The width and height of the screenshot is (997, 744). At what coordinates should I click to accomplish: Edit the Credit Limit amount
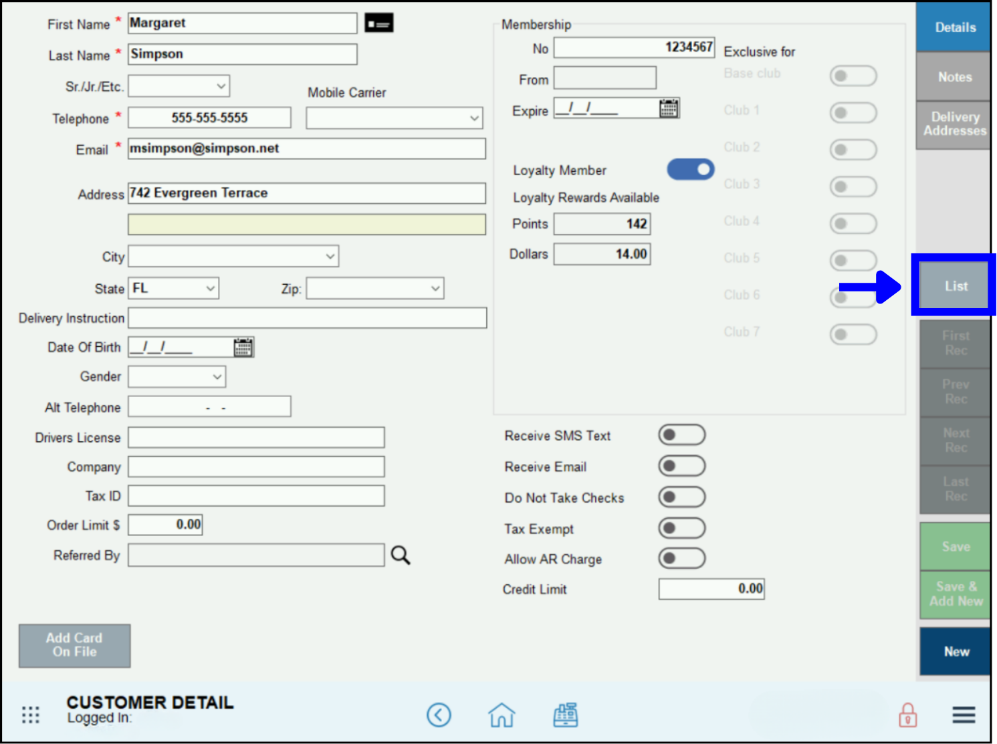point(711,589)
